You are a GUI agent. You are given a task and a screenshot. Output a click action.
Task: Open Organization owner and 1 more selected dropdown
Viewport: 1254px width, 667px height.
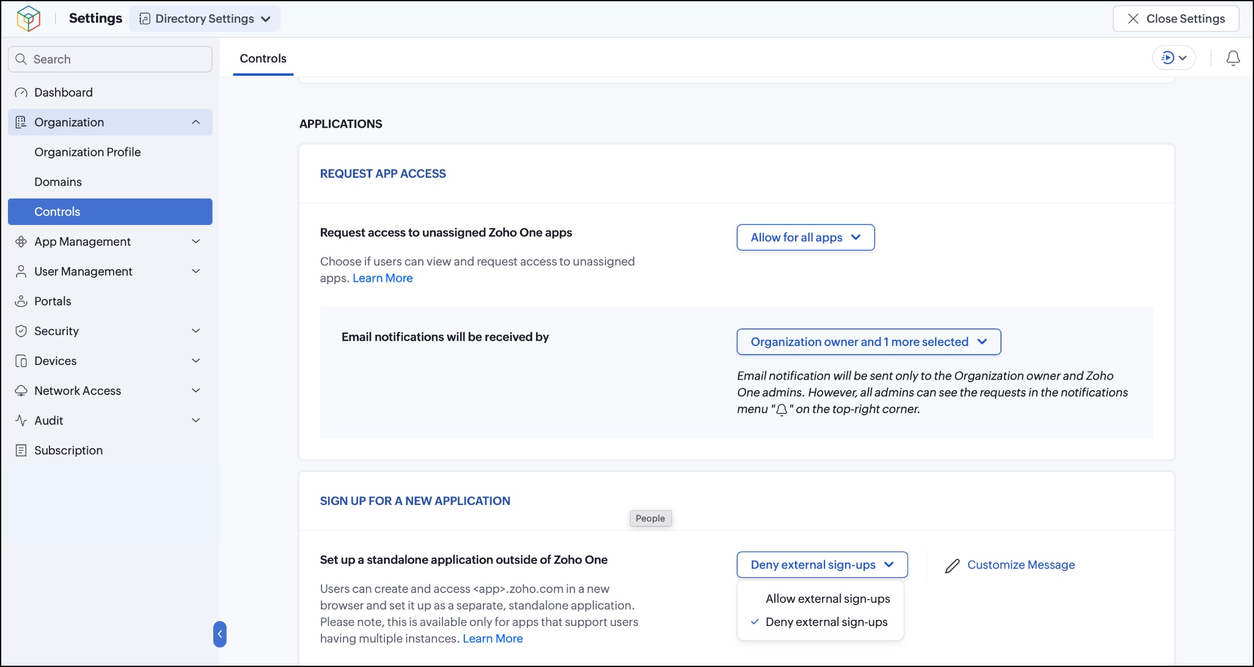coord(868,342)
